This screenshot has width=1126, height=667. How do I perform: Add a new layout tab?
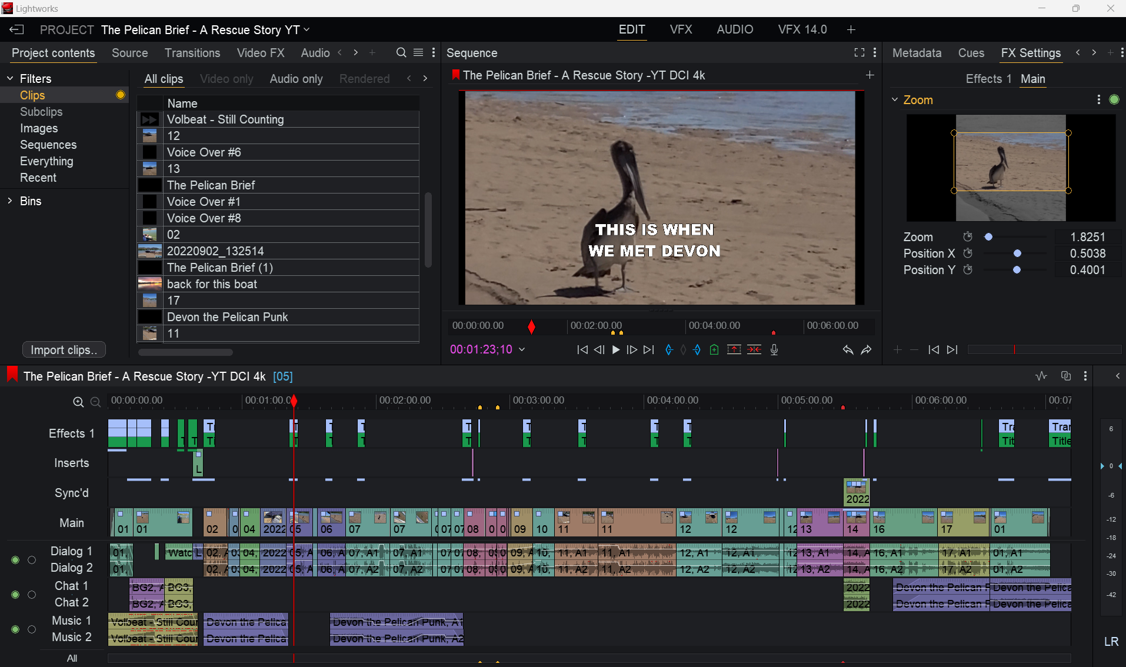pyautogui.click(x=851, y=29)
